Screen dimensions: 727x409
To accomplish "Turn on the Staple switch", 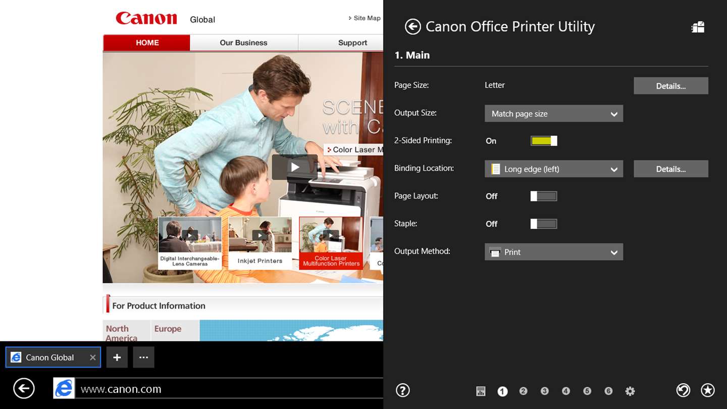I will tap(544, 224).
